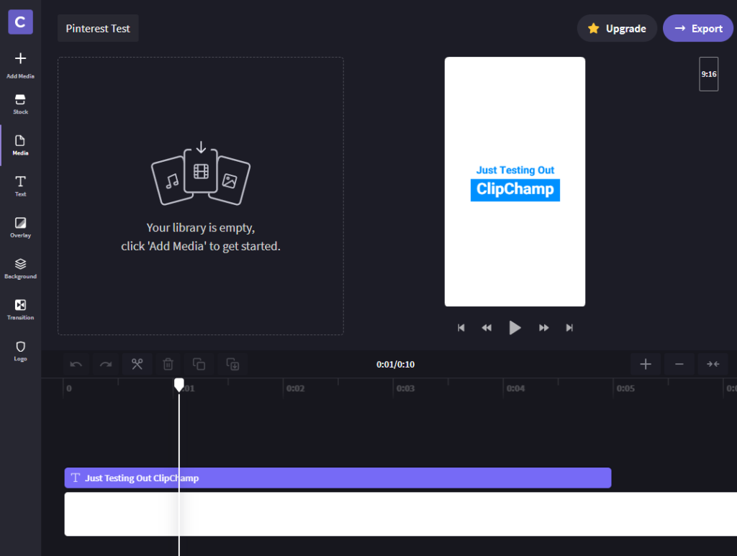Open the Stock library
The image size is (737, 556).
20,104
